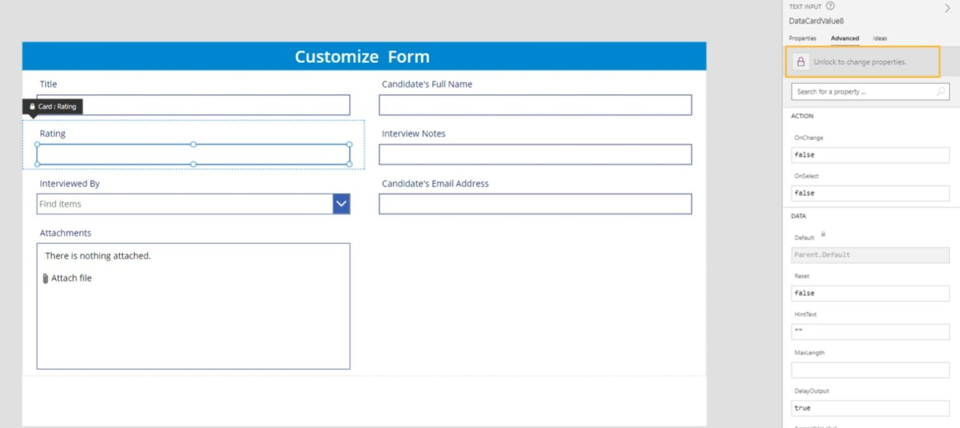
Task: Click the MaxLength property field
Action: coord(869,370)
